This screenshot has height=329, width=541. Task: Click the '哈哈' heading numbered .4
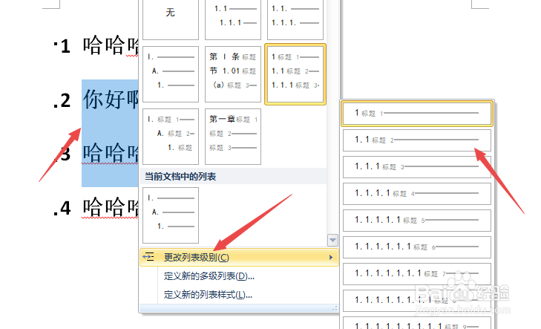(x=111, y=207)
